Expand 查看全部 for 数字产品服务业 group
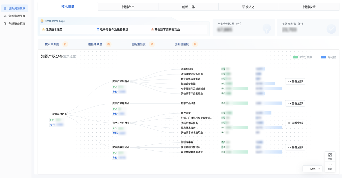The width and height of the screenshot is (342, 178). [x=295, y=103]
